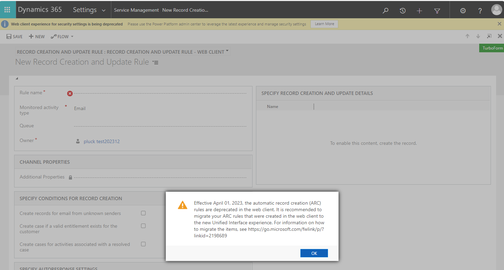
Task: Open the app launcher waffle icon
Action: click(7, 10)
